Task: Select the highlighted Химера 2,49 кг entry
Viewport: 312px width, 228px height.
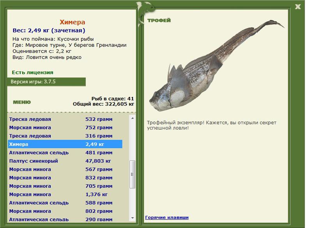Action: coord(65,144)
